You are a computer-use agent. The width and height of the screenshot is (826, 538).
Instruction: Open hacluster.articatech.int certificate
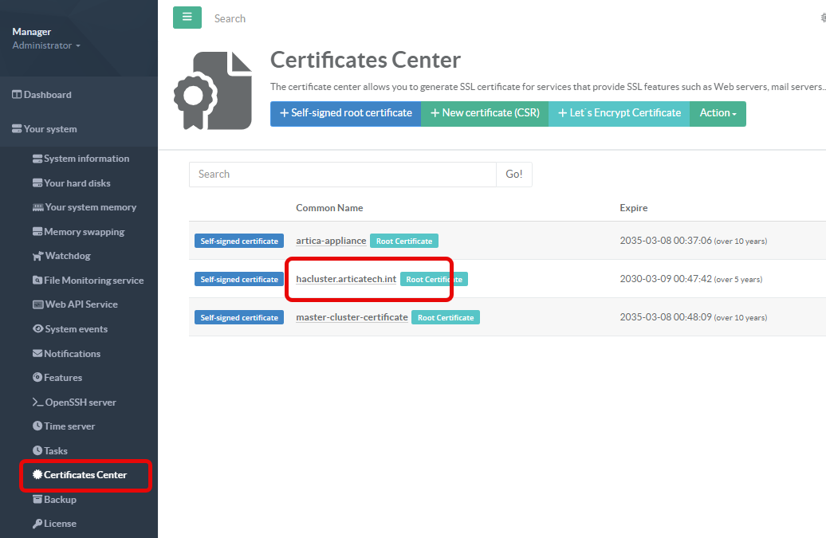[x=346, y=279]
